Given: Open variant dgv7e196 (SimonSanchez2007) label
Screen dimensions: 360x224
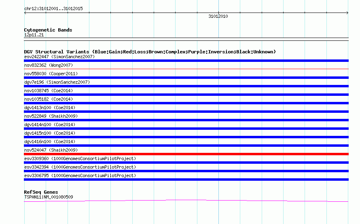Looking at the screenshot, I should tap(57, 82).
